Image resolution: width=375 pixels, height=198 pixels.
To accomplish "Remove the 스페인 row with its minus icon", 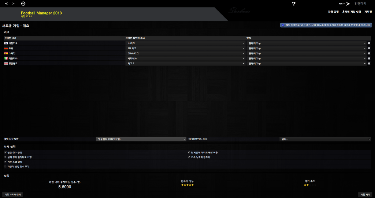I will (369, 53).
